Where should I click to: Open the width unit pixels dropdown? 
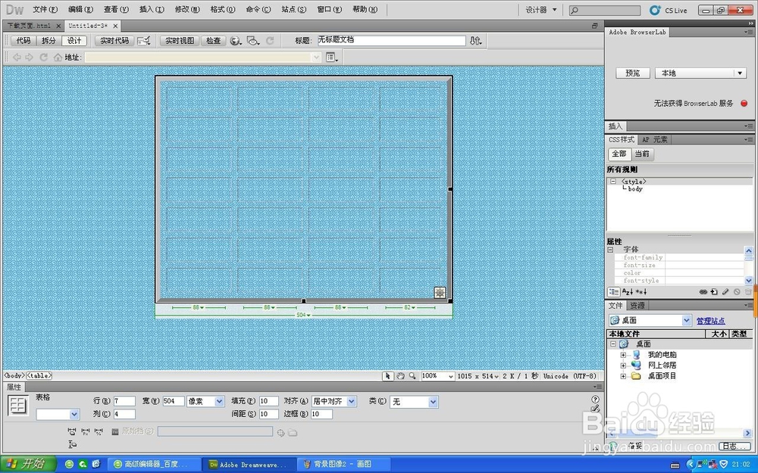(x=205, y=402)
